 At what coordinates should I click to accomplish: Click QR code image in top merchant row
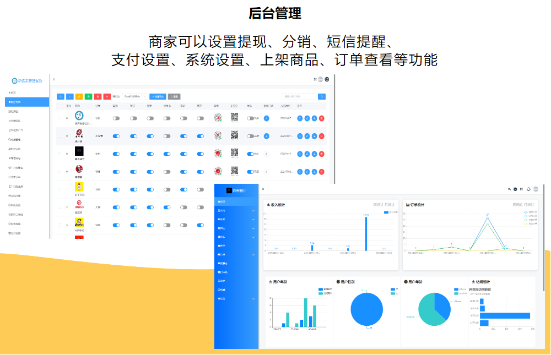pos(235,117)
